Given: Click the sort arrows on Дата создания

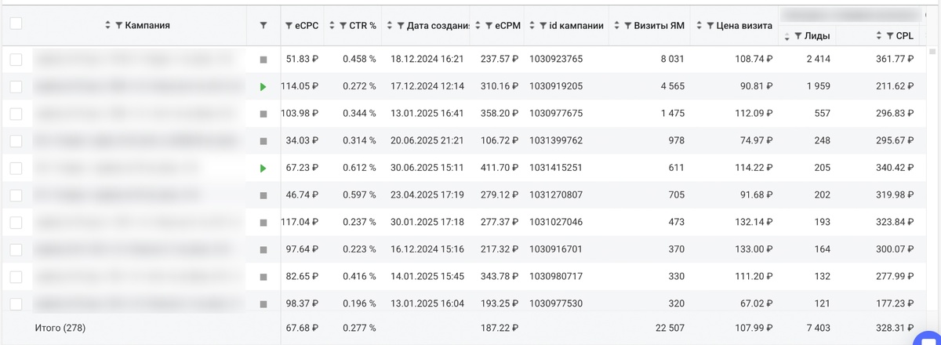Looking at the screenshot, I should (x=390, y=26).
